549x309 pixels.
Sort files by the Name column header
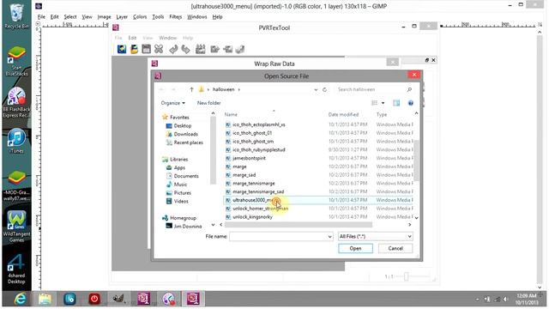231,114
